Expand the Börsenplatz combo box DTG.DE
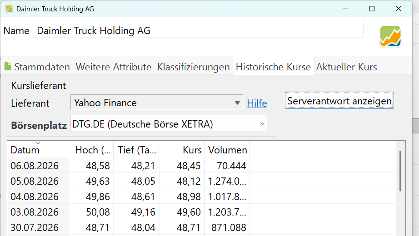The image size is (419, 236). (169, 123)
